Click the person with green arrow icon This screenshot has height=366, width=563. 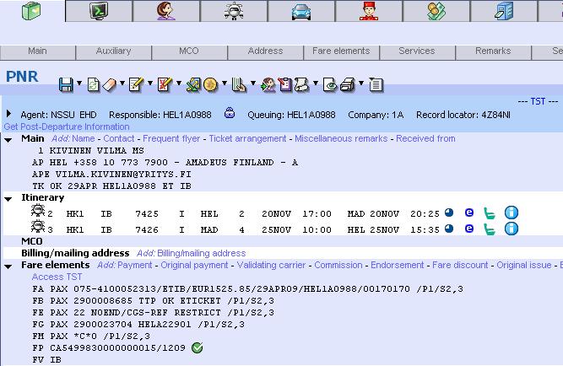(268, 84)
